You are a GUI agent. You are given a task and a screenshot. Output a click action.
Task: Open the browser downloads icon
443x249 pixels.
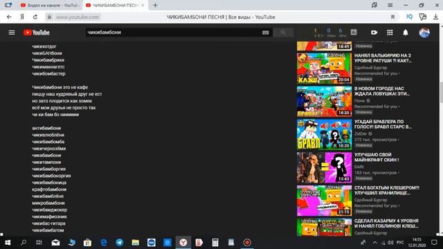coord(435,17)
